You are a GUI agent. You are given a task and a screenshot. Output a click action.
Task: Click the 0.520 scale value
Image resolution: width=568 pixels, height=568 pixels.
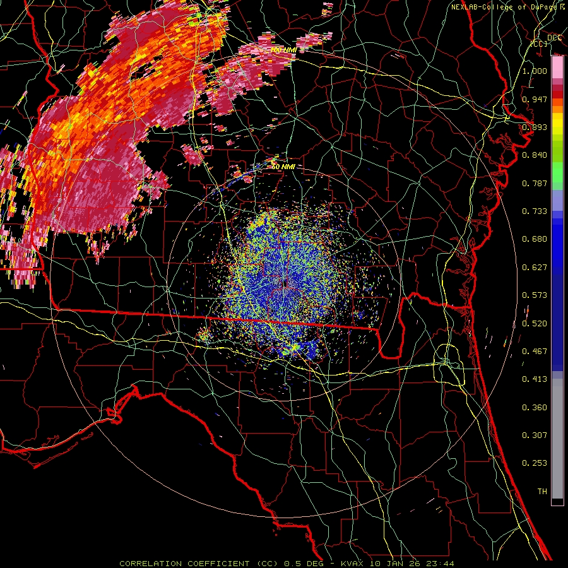coord(535,324)
